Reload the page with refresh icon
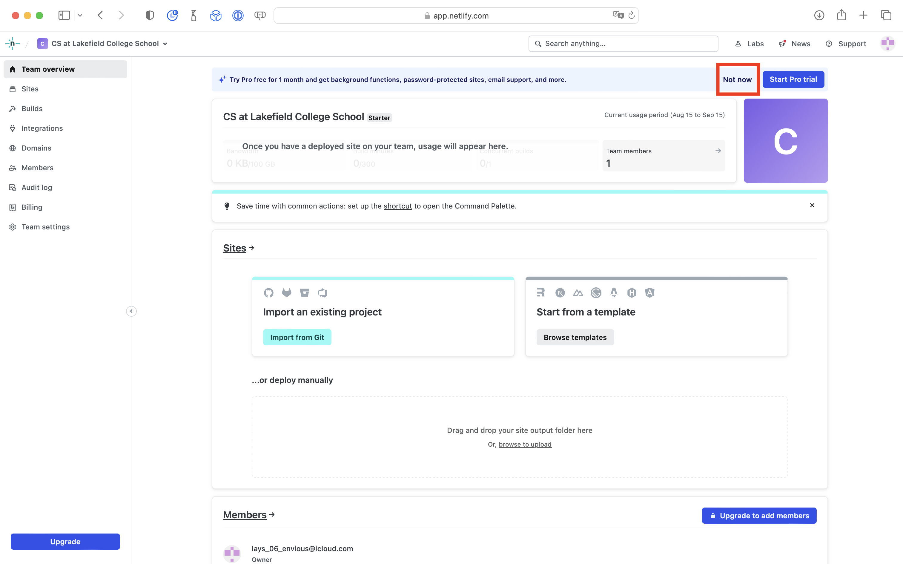The image size is (903, 564). click(632, 15)
